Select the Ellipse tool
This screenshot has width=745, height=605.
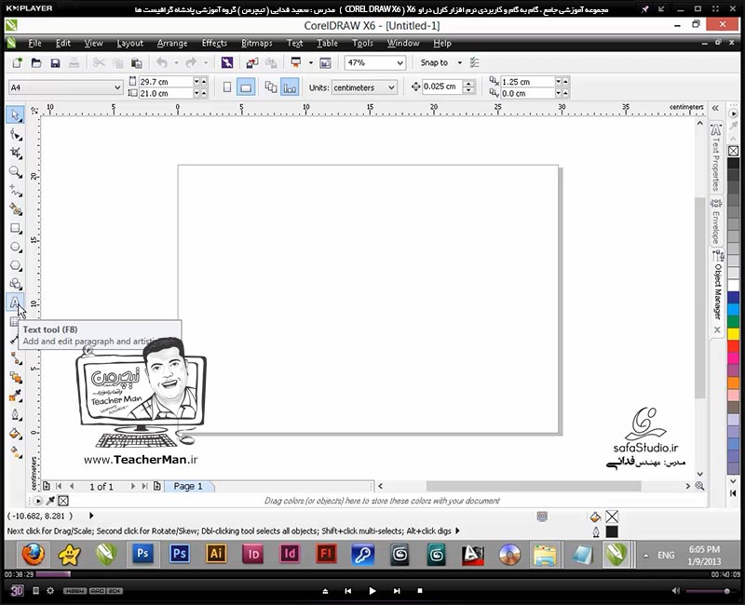[x=15, y=247]
